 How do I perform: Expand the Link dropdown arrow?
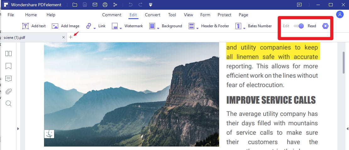coord(95,28)
